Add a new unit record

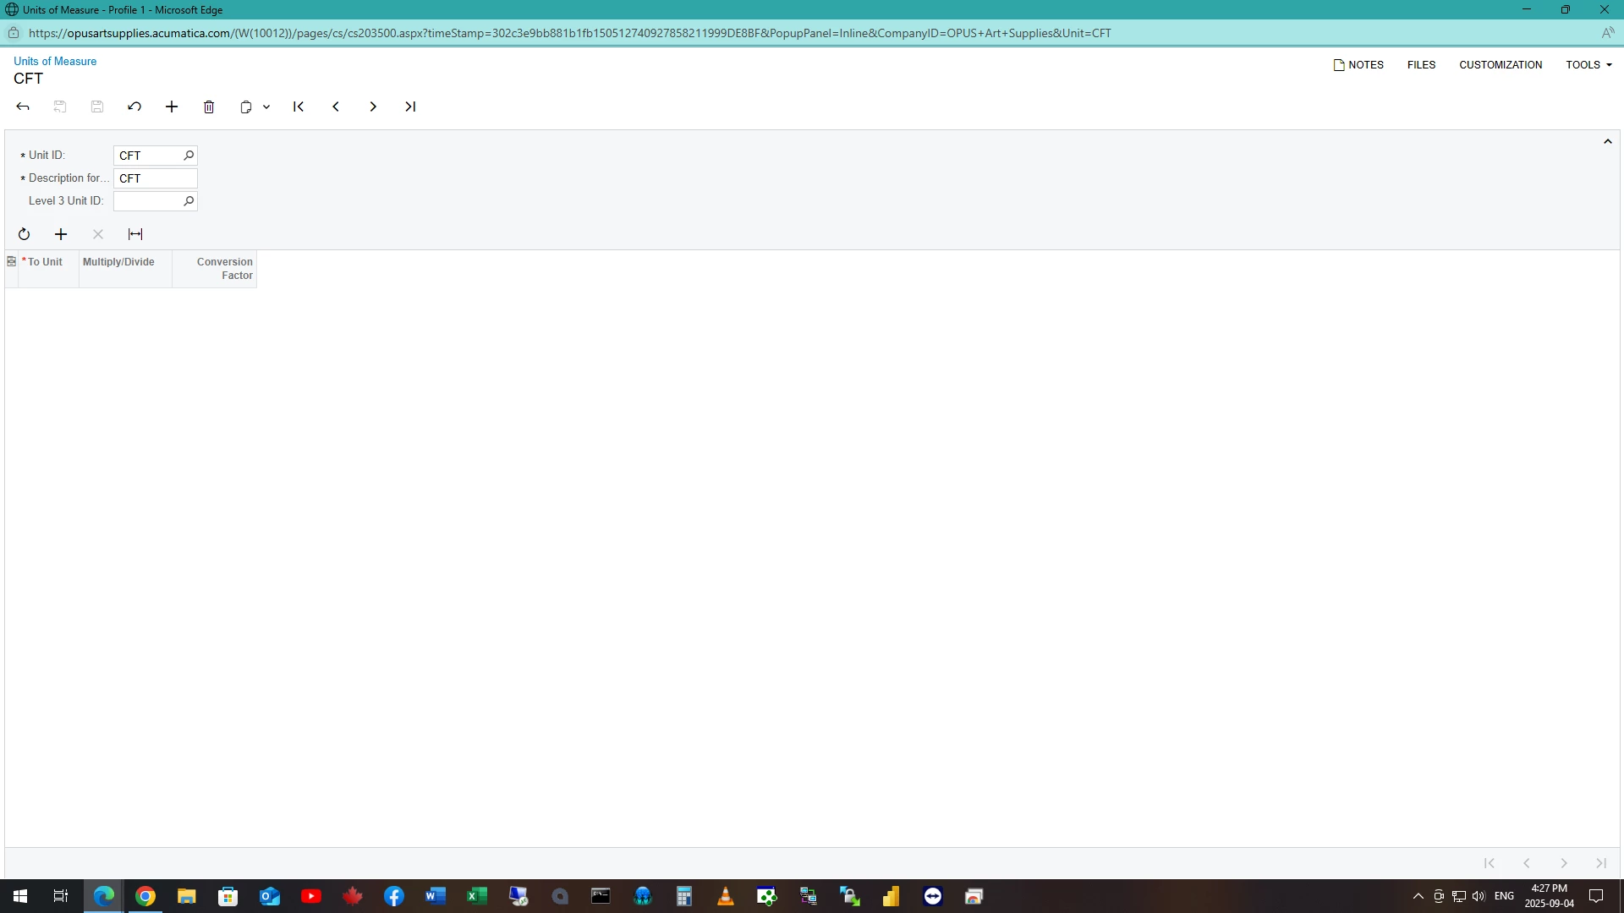[x=172, y=107]
